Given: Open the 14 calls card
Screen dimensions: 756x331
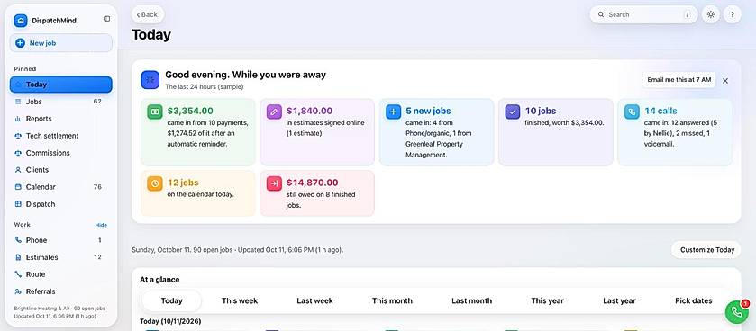Looking at the screenshot, I should (675, 132).
